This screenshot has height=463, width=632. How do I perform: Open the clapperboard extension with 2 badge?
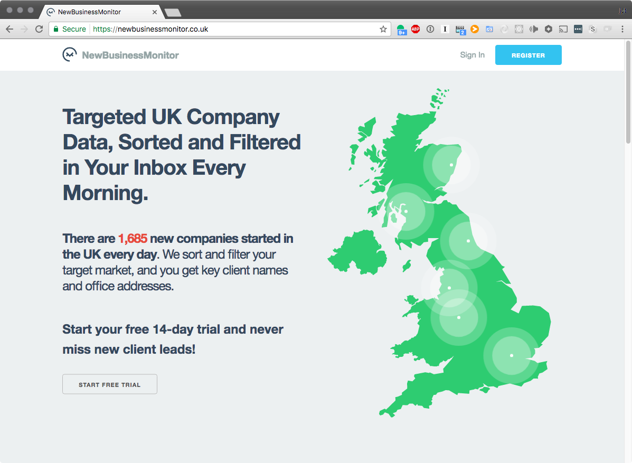click(460, 30)
